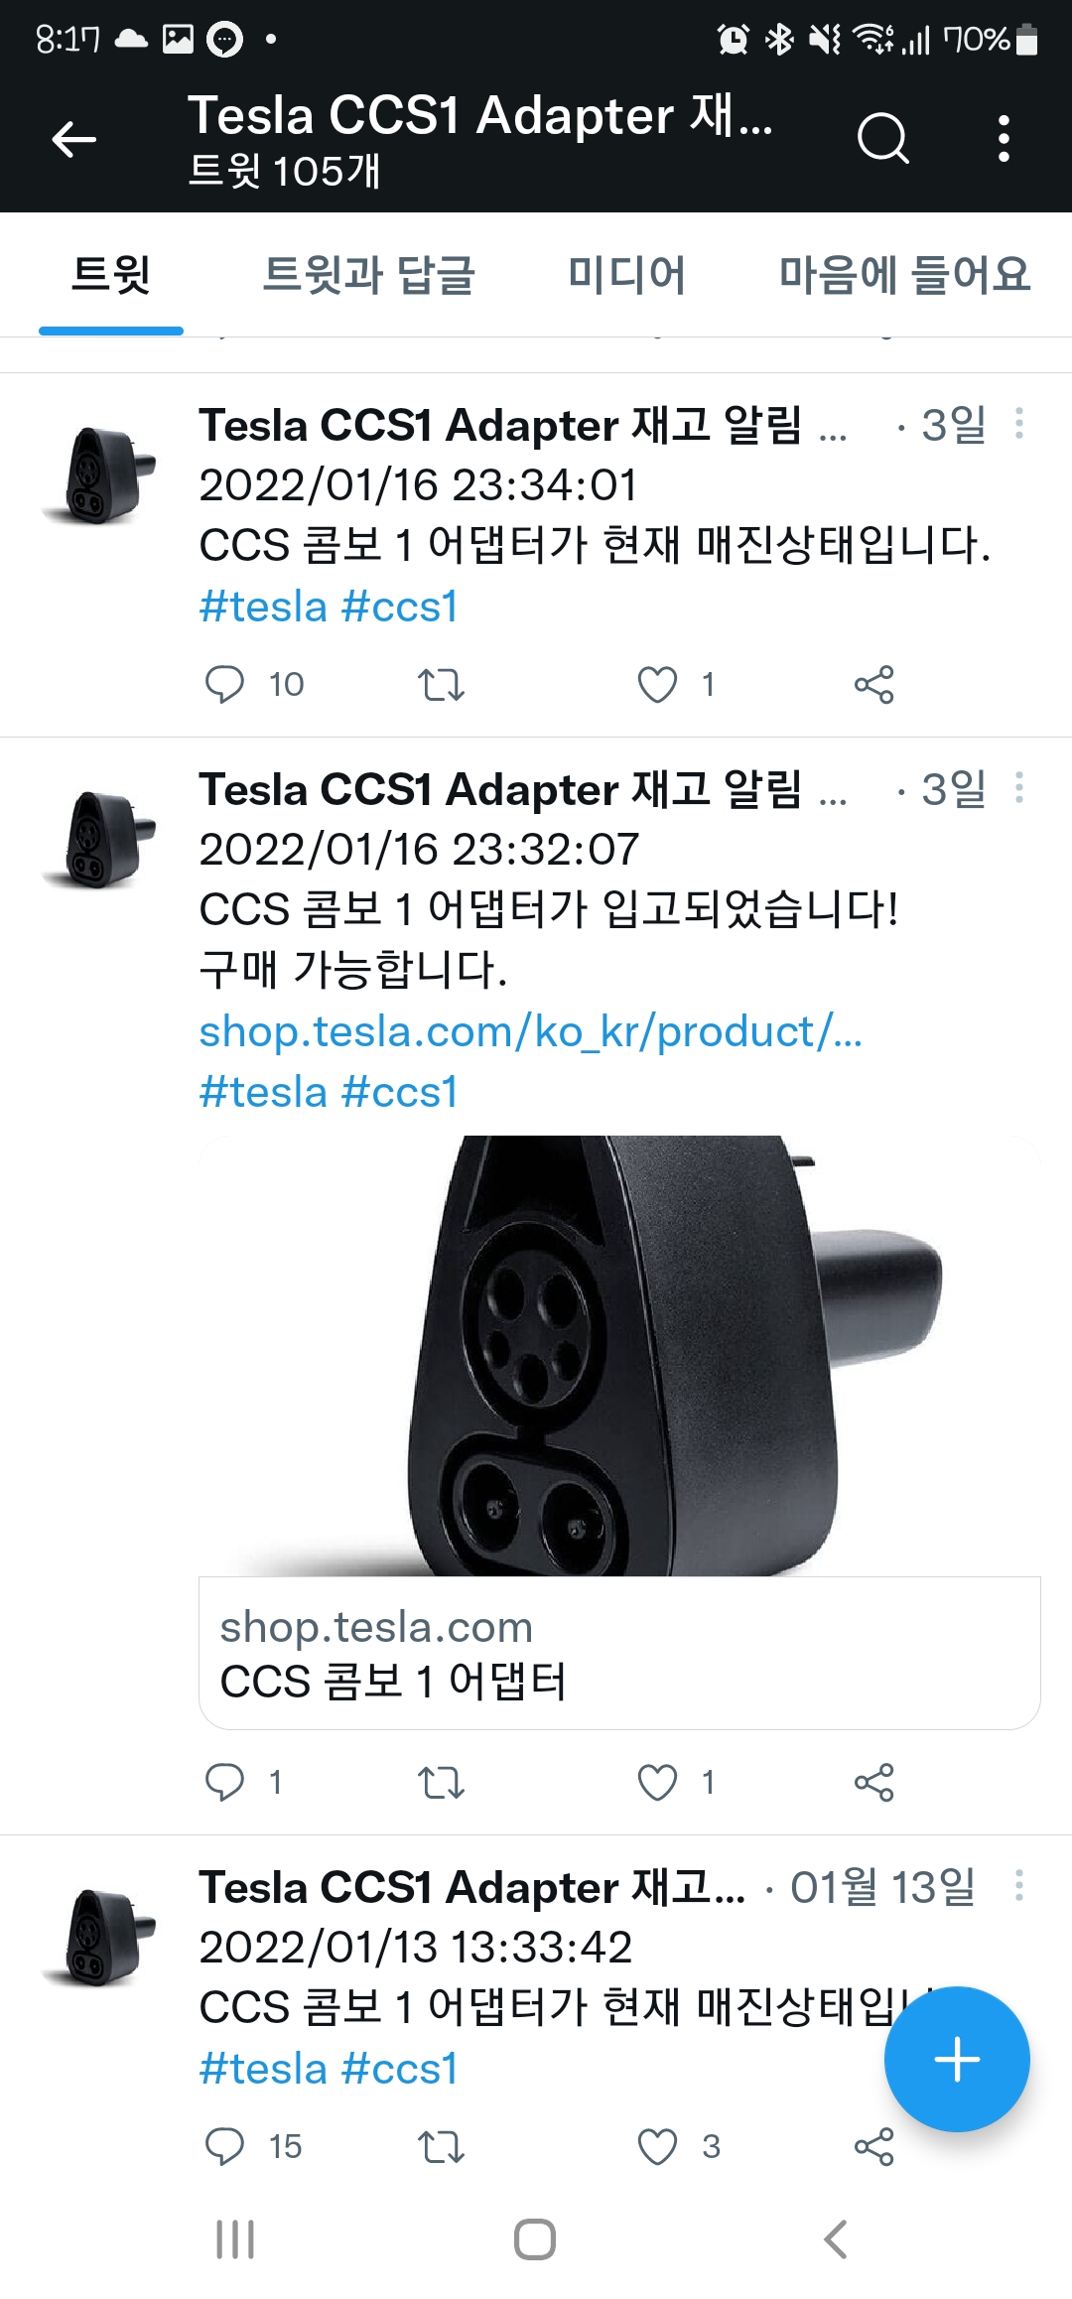Open #ccs1 hashtag in restock tweet

(x=399, y=1092)
